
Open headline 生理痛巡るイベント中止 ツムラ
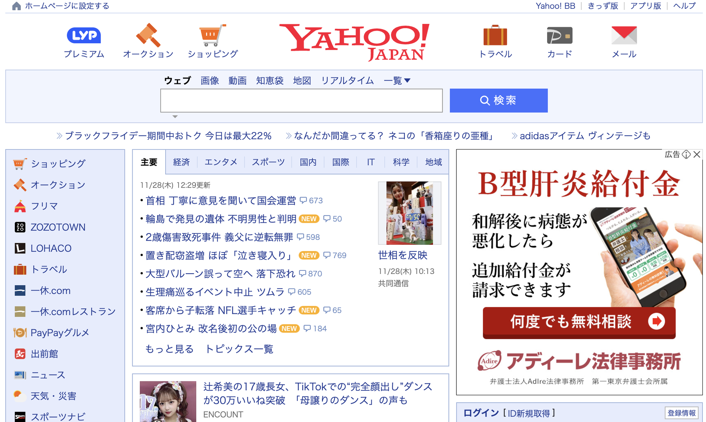215,292
